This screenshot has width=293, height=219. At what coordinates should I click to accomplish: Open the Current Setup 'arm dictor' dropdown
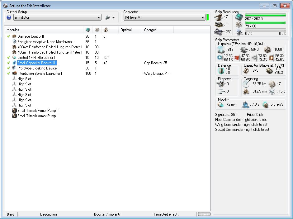coord(57,17)
